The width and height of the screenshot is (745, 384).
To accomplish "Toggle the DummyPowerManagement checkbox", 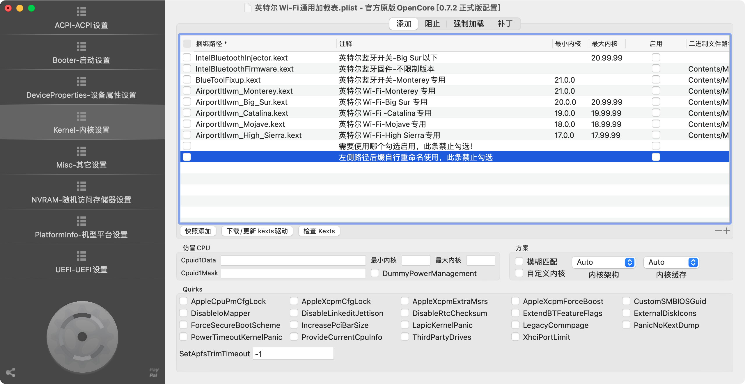I will pos(375,273).
